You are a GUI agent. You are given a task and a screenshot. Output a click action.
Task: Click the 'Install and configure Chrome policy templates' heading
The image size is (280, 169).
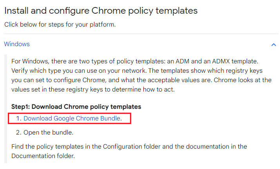pyautogui.click(x=101, y=11)
